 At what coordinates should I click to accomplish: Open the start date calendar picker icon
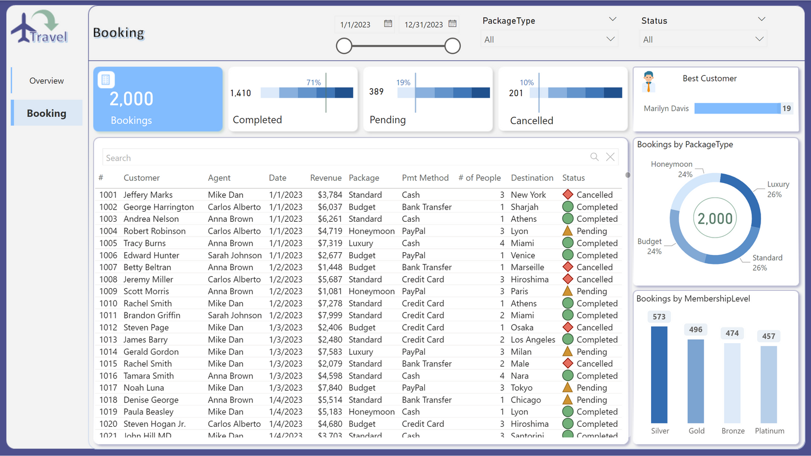click(388, 24)
